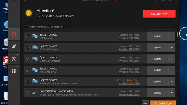Expand options arrow for PCI-to-PCI Bridge available 7/25/2013
Screen dimensions: 187x105
(172, 70)
